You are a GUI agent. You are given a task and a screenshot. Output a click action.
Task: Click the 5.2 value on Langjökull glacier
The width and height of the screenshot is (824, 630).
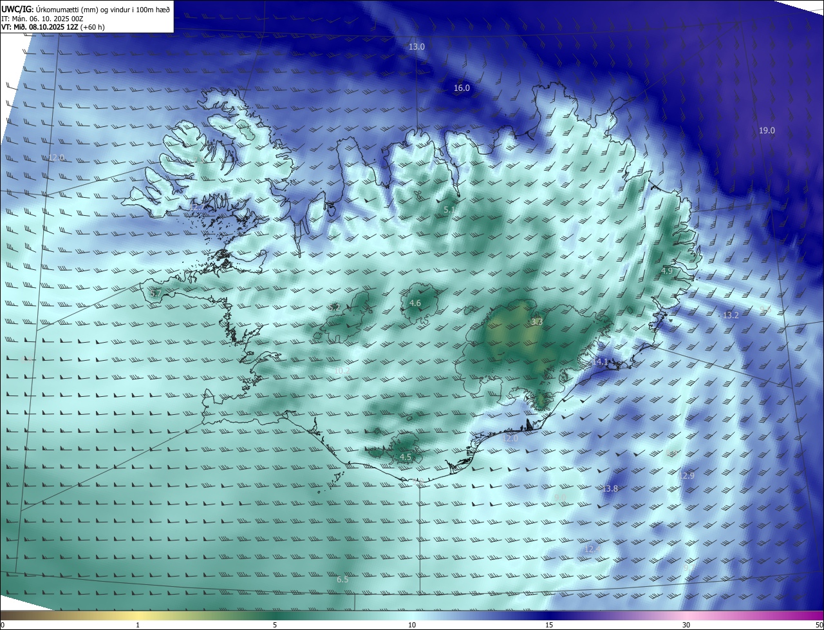click(334, 308)
